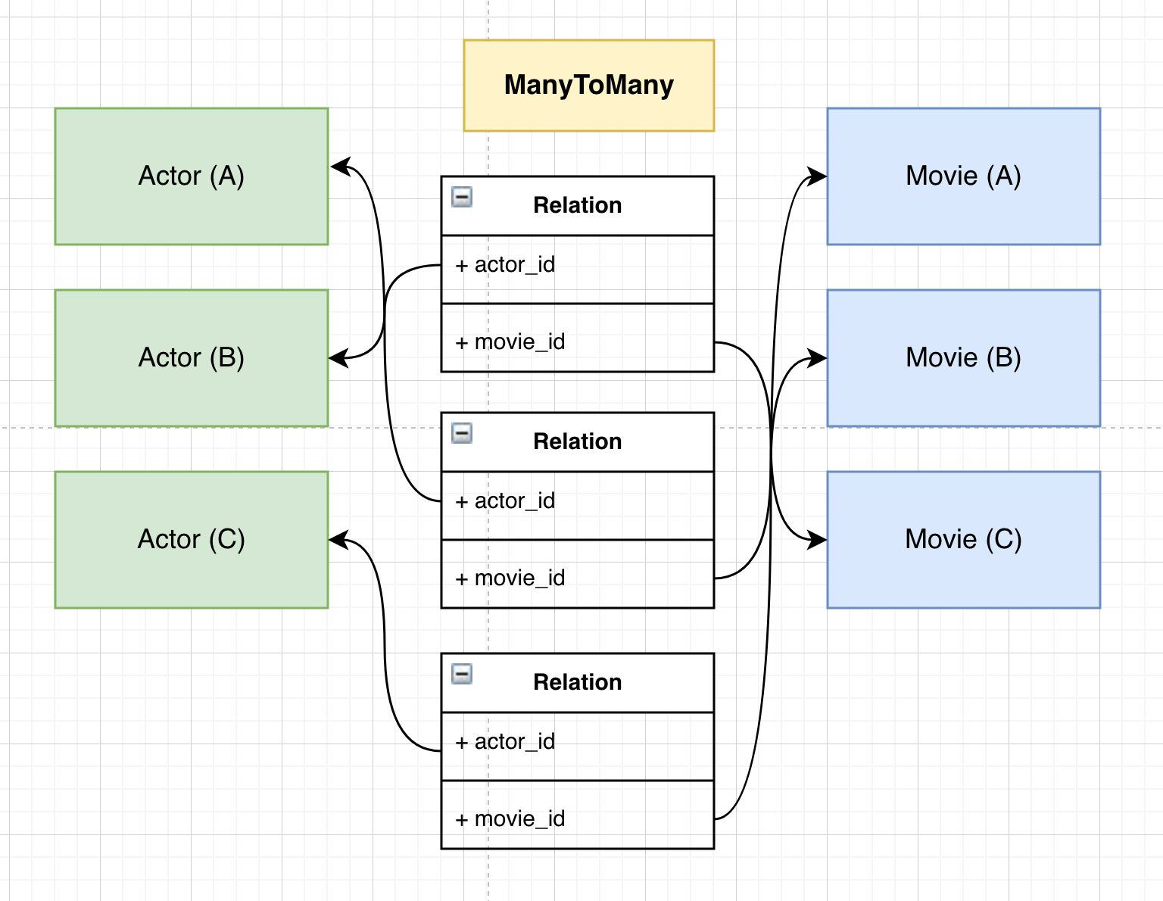Select the Movie (A) blue box

pyautogui.click(x=963, y=176)
